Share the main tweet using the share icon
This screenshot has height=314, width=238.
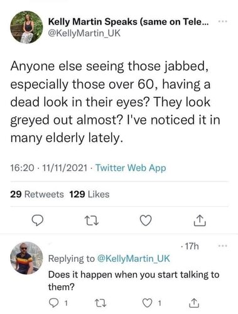pos(200,220)
